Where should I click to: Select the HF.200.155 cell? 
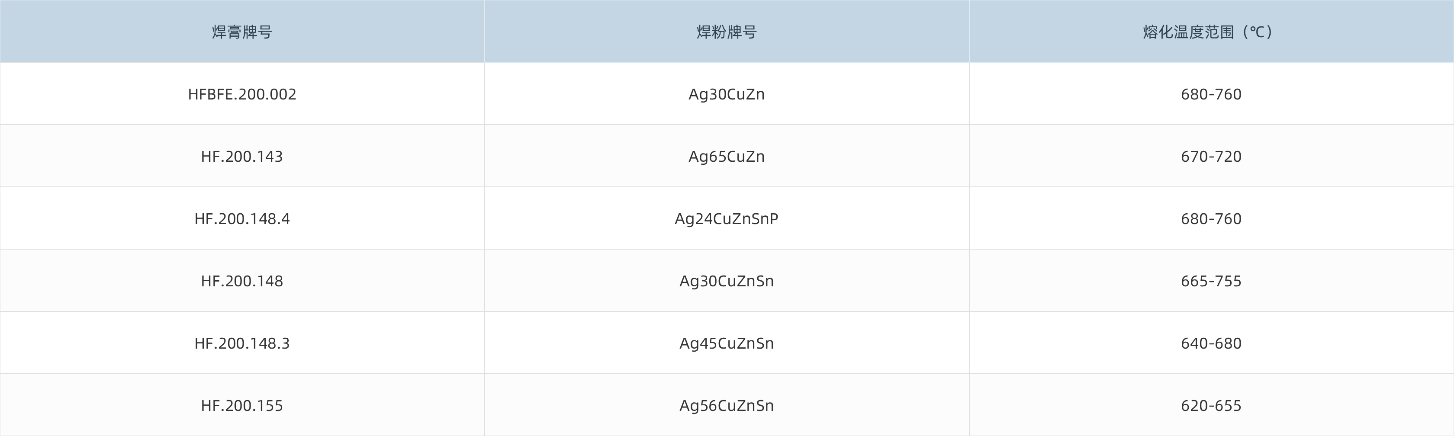[241, 406]
